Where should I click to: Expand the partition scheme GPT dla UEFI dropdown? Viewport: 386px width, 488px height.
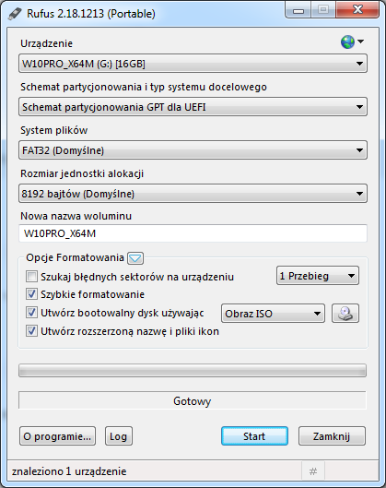tap(193, 107)
